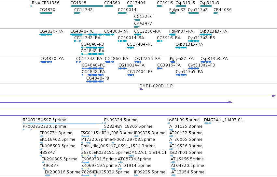Select the Cyp313a2 gene glyph
Image resolution: width=277 pixels, height=177 pixels.
point(193,13)
